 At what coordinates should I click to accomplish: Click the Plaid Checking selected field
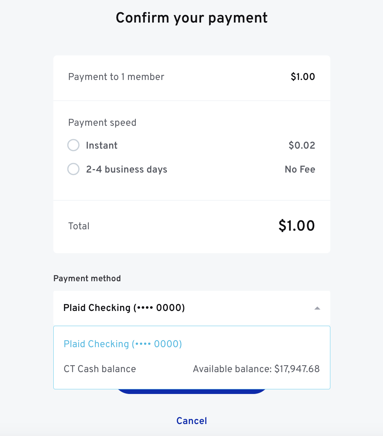(x=124, y=308)
